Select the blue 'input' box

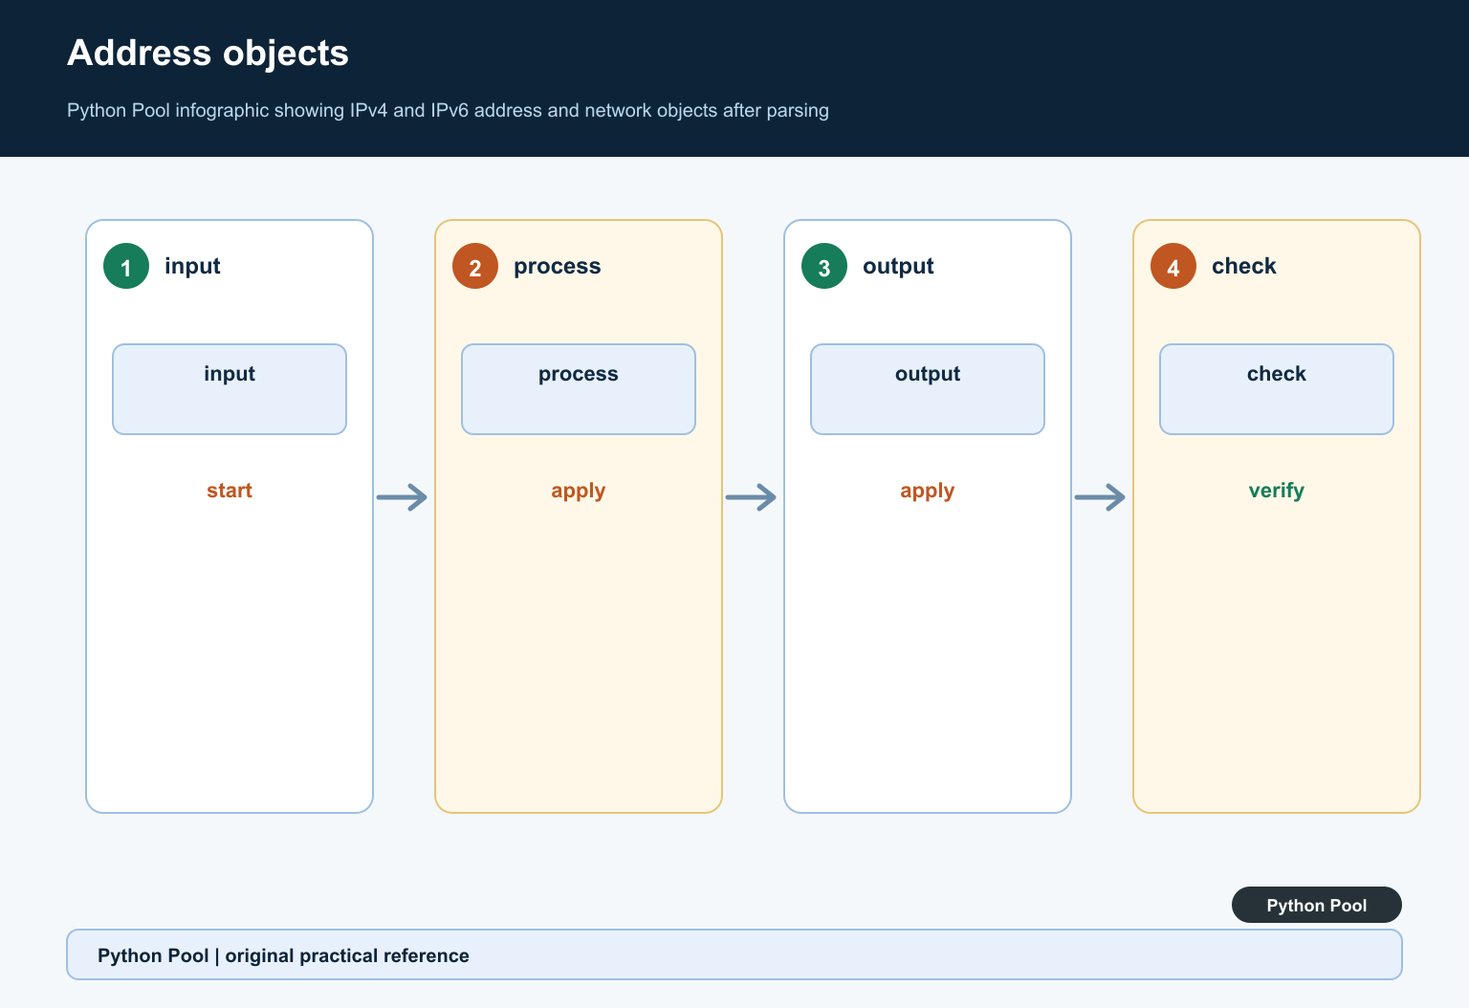pos(230,389)
